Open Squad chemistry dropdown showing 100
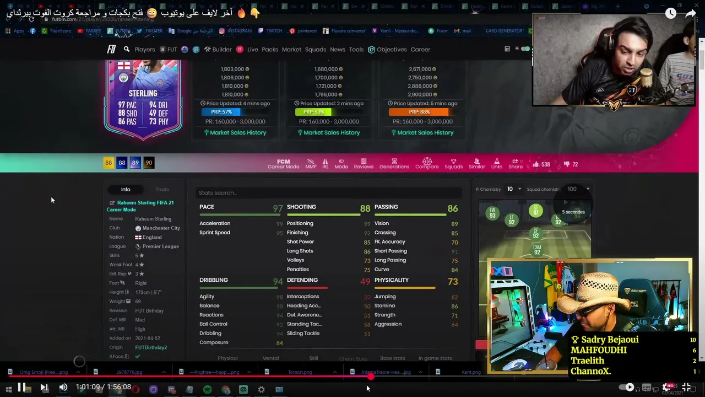705x397 pixels. coord(578,189)
